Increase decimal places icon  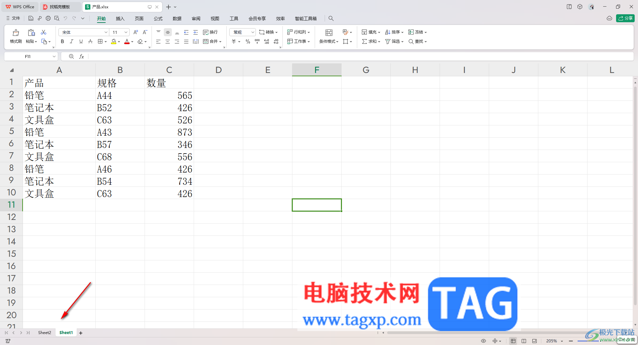266,41
